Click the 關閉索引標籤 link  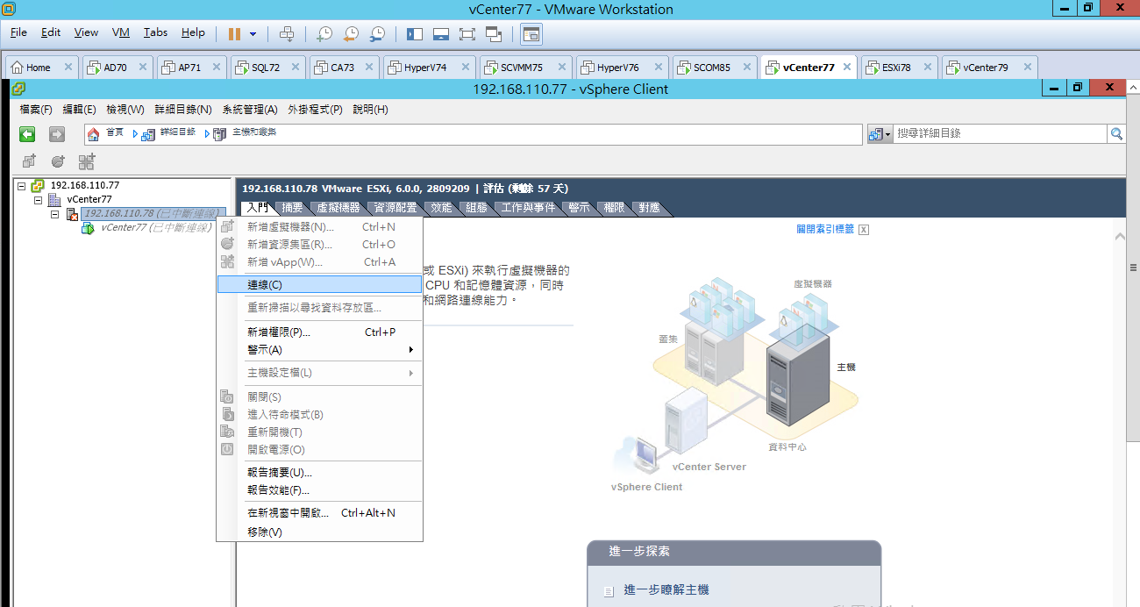[x=824, y=229]
